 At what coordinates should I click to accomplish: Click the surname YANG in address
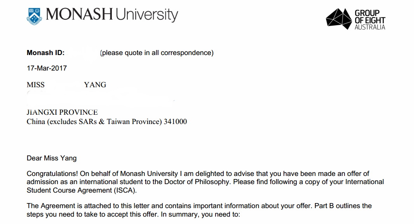click(95, 85)
